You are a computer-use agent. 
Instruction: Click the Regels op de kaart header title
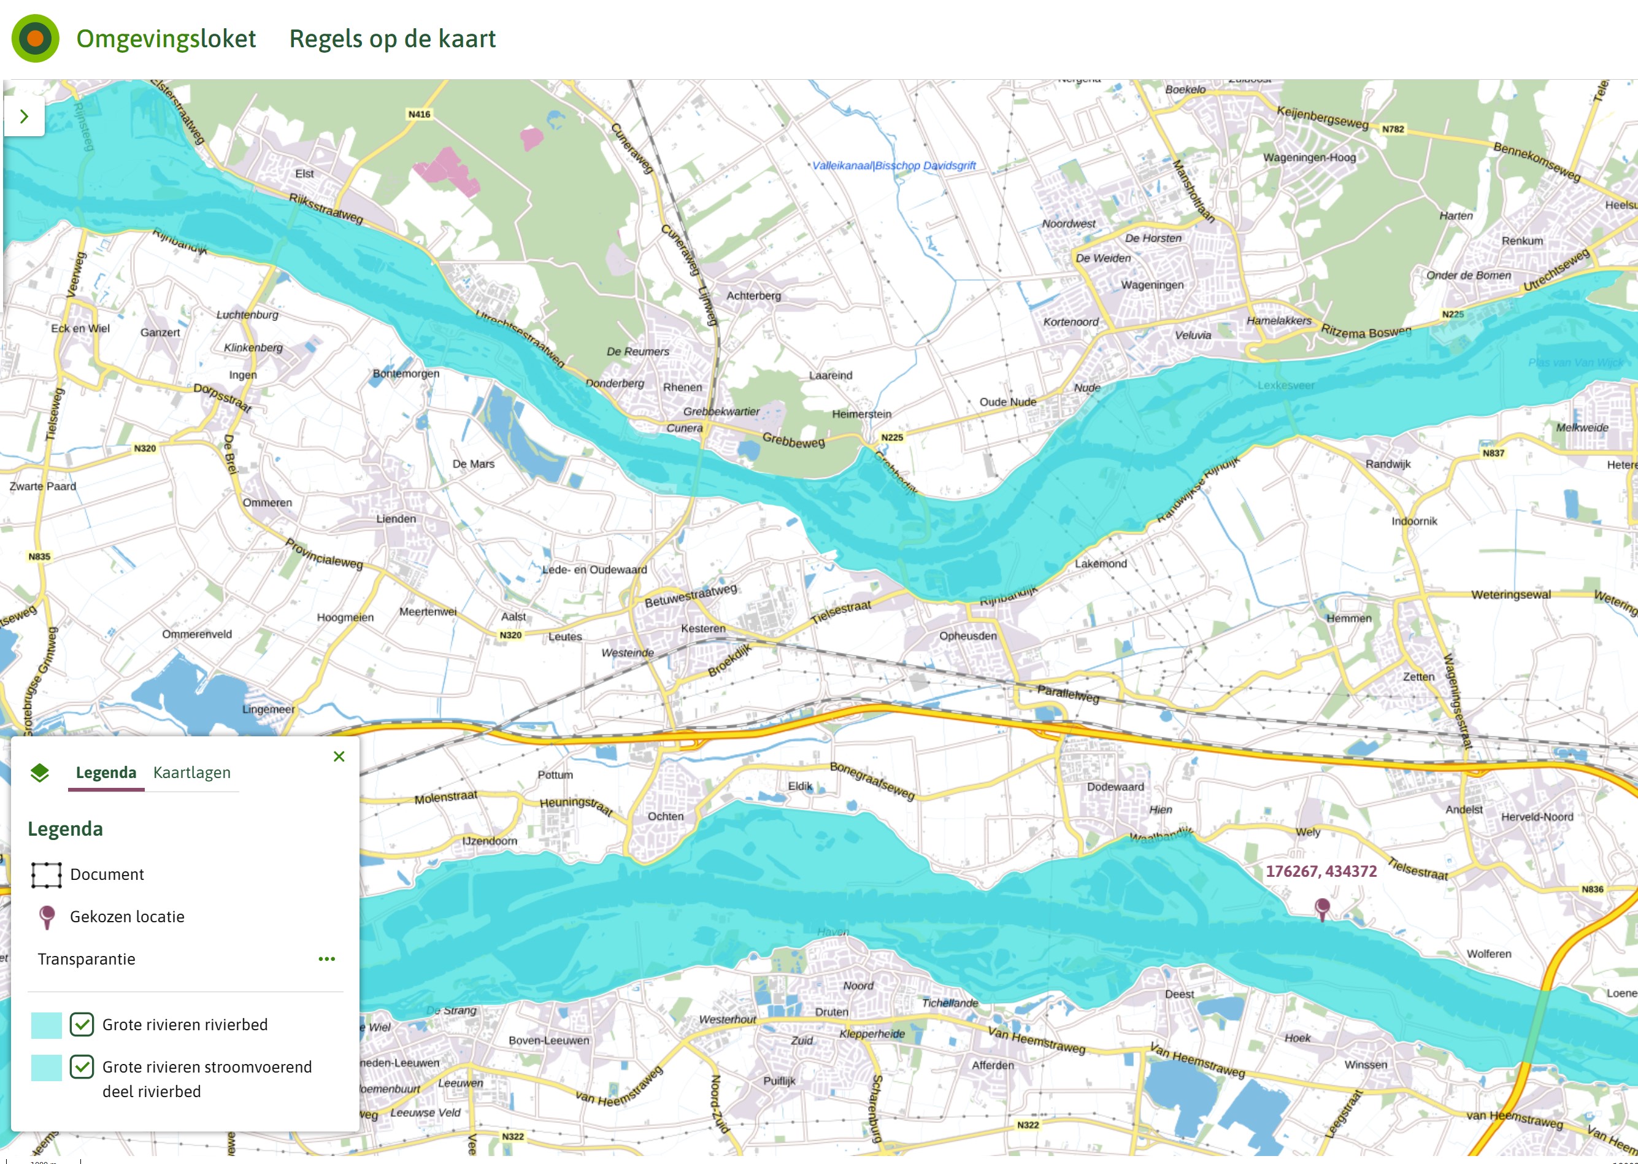pyautogui.click(x=392, y=39)
